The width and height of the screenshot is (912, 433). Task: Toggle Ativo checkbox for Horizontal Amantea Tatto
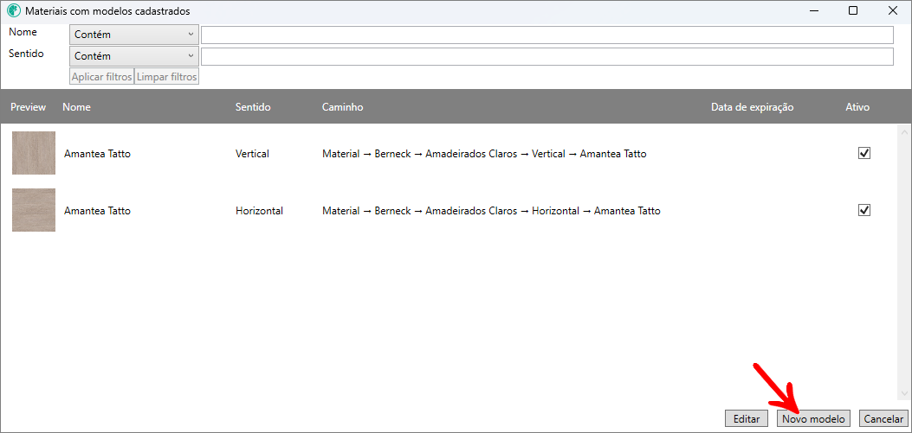(x=864, y=210)
